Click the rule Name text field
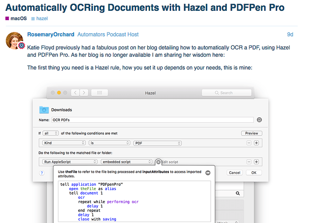Image resolution: width=310 pixels, height=223 pixels. click(153, 120)
